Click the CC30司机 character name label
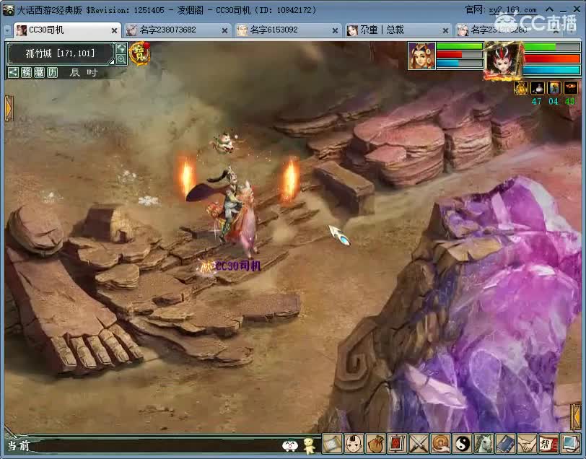The width and height of the screenshot is (586, 459). tap(238, 266)
